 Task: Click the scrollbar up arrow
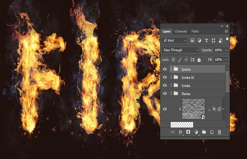228,69
